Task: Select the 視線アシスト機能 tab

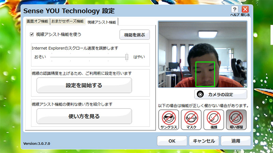Action: tap(102, 22)
